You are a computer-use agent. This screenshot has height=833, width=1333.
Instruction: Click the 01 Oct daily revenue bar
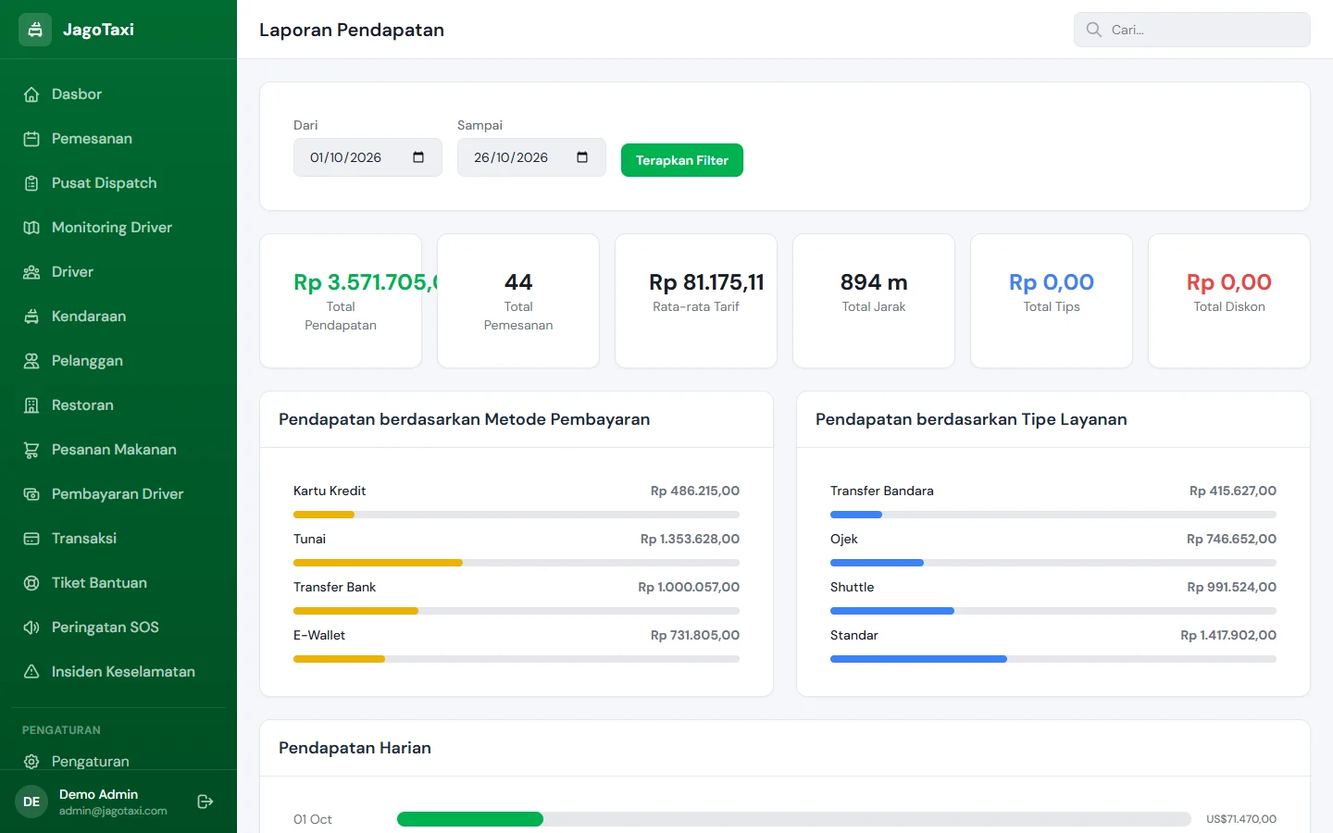(x=794, y=819)
